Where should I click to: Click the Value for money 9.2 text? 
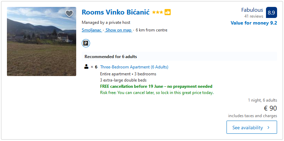click(x=254, y=23)
